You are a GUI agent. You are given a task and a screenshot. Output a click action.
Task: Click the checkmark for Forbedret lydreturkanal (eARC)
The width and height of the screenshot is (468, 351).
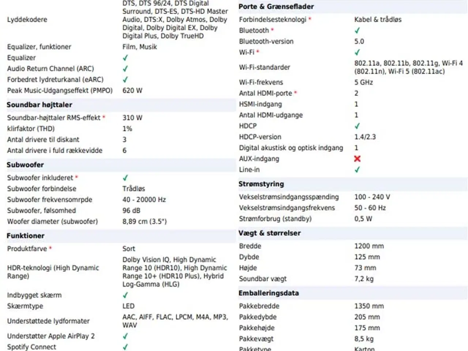[x=125, y=80]
